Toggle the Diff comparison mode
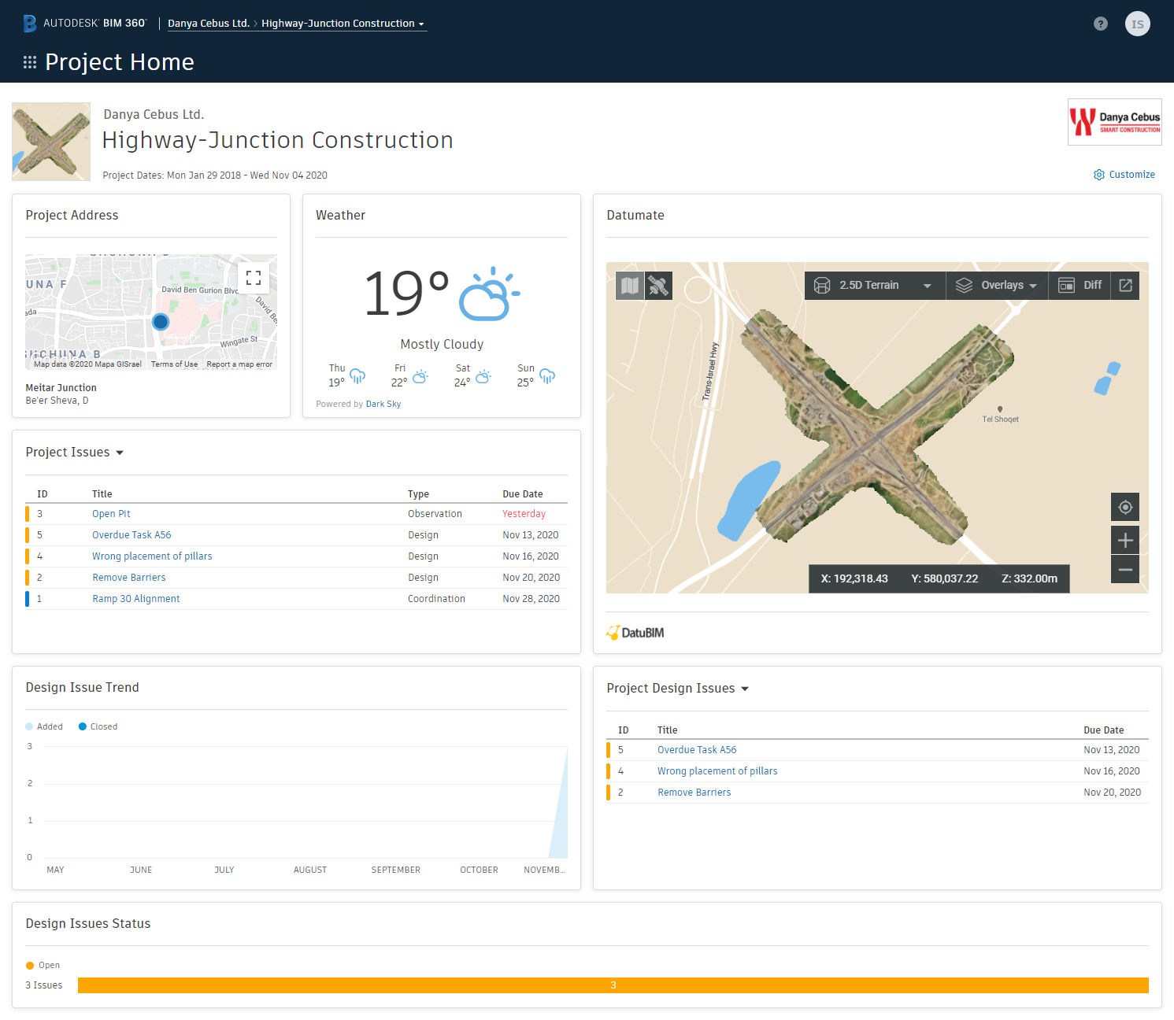The height and width of the screenshot is (1020, 1174). pyautogui.click(x=1080, y=285)
